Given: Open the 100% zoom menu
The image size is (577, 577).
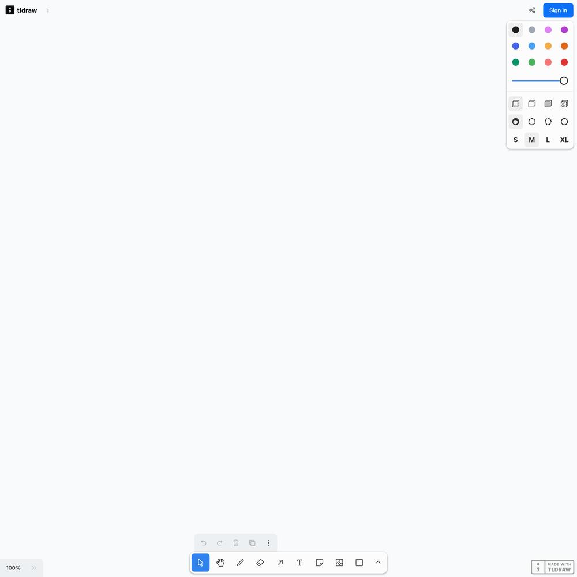Looking at the screenshot, I should (x=13, y=568).
